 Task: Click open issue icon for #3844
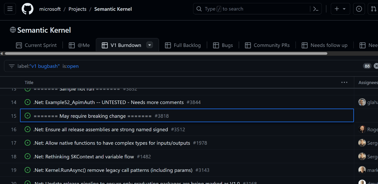(27, 102)
